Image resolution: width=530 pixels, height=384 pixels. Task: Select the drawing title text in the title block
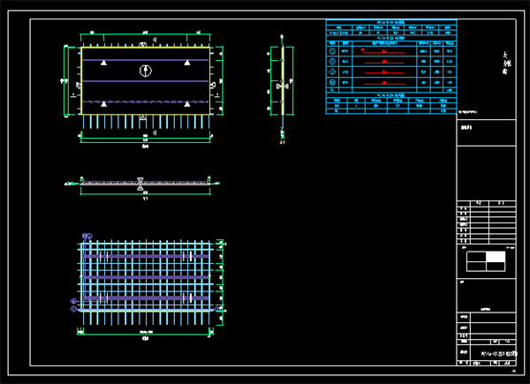[x=499, y=354]
